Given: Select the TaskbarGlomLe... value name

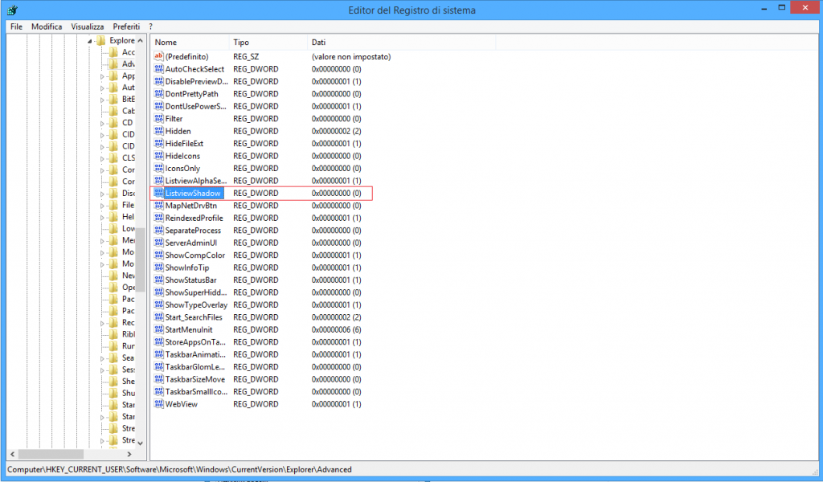Looking at the screenshot, I should (x=194, y=366).
